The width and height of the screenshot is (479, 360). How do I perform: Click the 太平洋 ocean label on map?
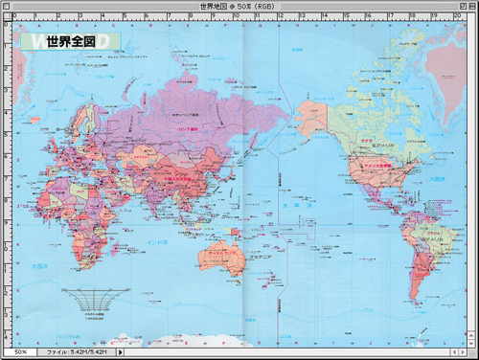[297, 206]
